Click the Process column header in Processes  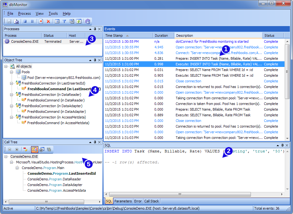(22, 36)
